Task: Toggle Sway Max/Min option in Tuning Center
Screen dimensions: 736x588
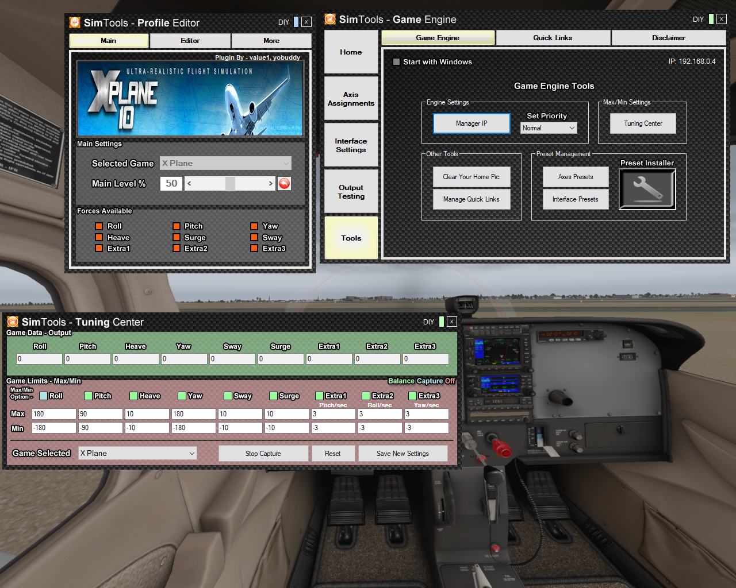Action: coord(228,396)
